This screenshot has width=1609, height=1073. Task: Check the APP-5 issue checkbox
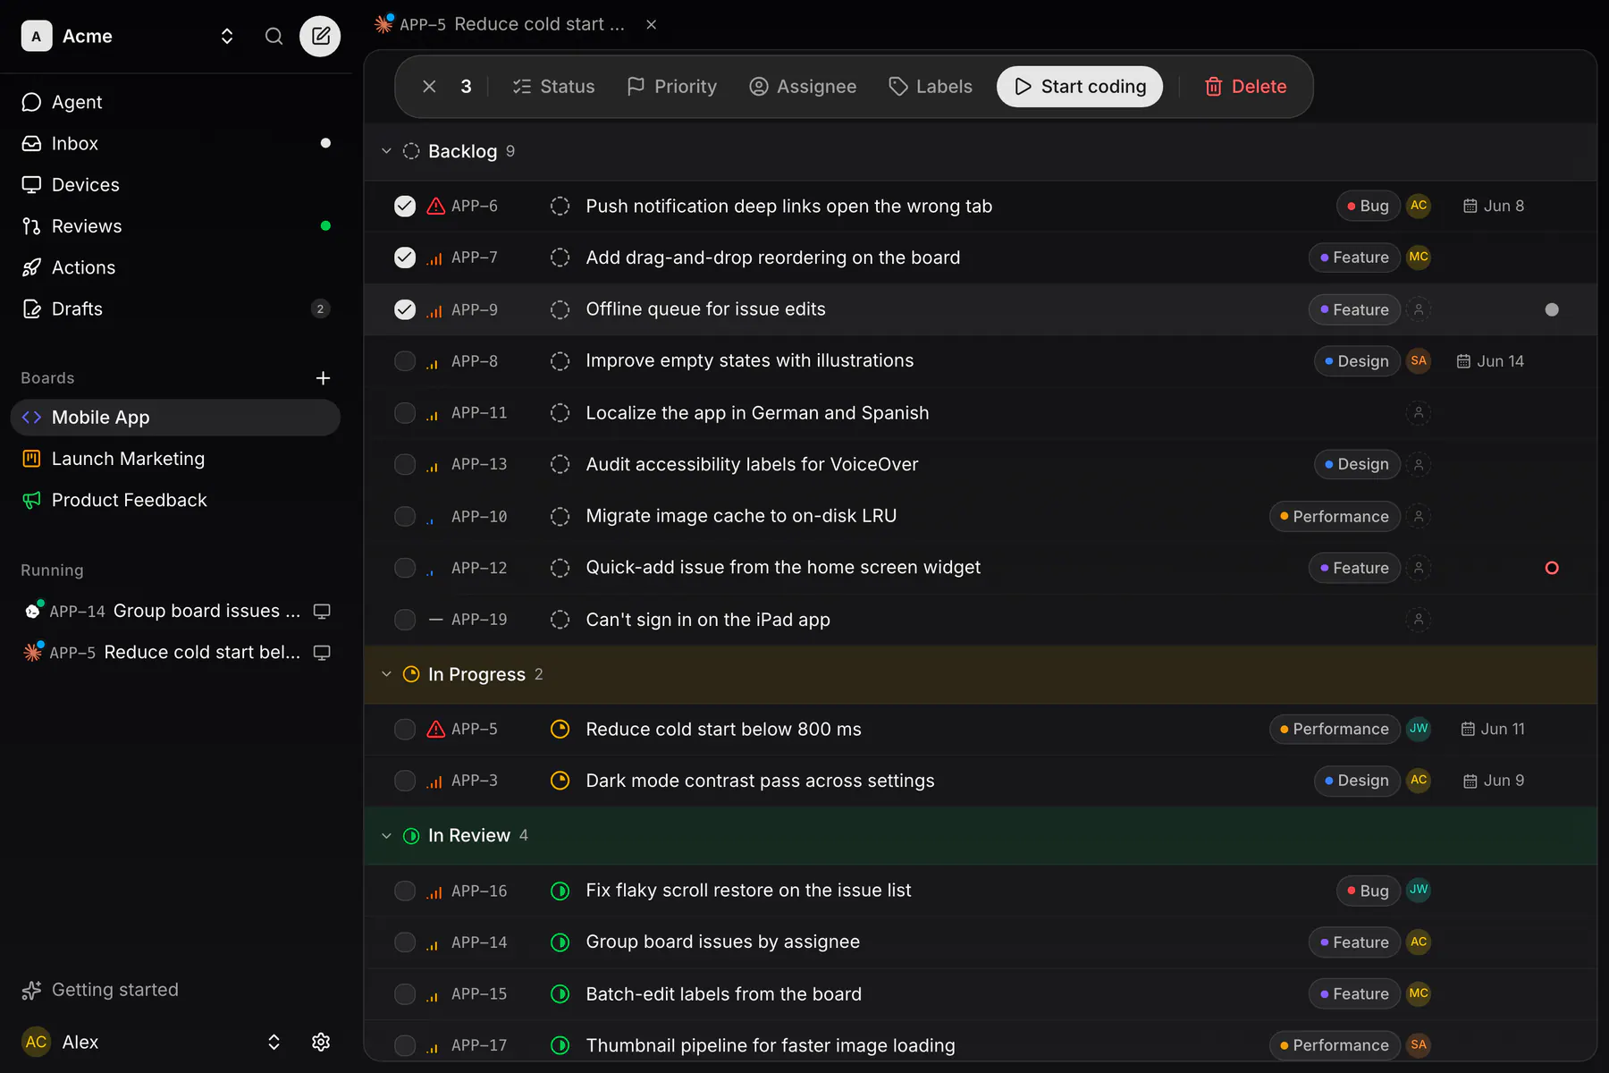pyautogui.click(x=405, y=729)
